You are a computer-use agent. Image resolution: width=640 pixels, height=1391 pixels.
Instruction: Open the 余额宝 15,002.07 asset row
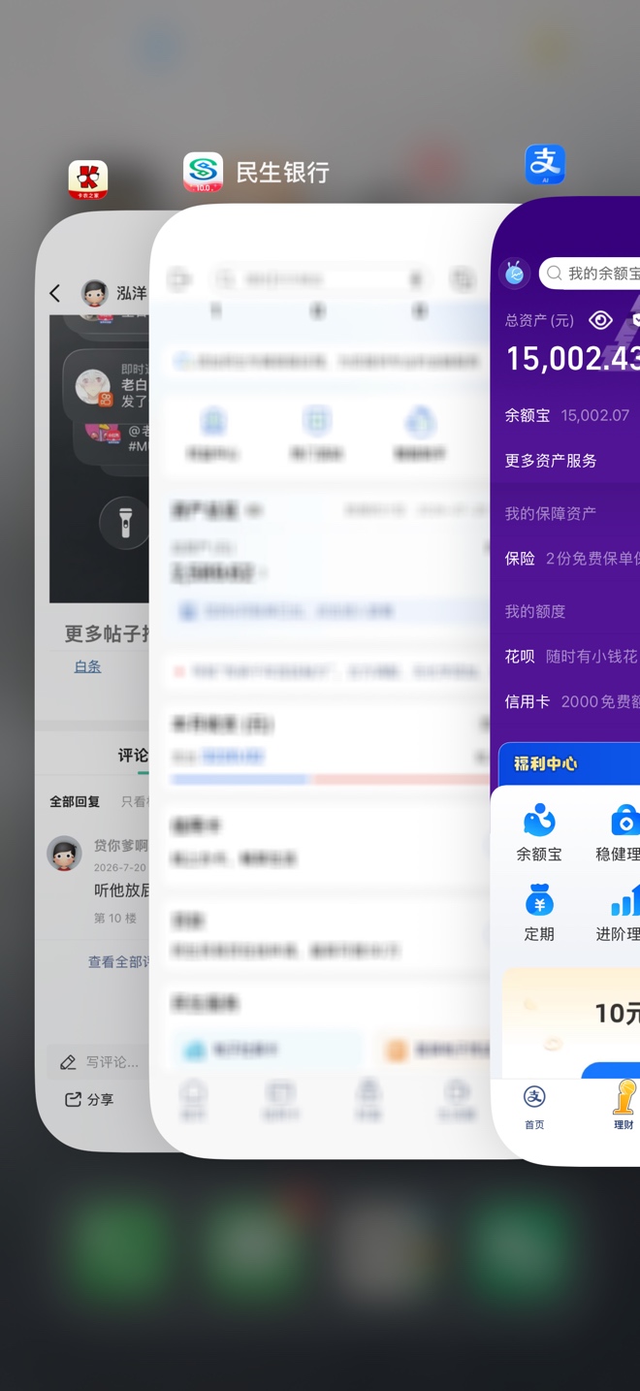tap(567, 415)
